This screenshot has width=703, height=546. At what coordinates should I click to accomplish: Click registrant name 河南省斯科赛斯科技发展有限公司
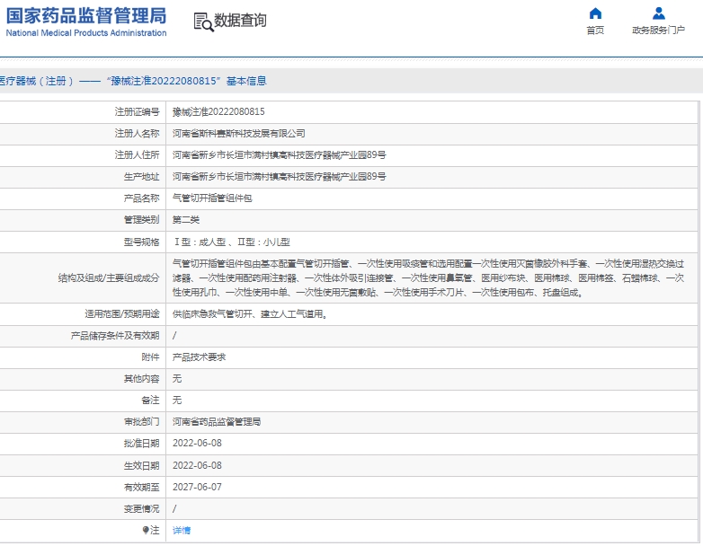(238, 134)
